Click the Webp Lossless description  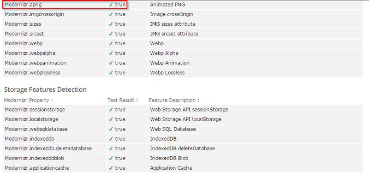pos(167,73)
